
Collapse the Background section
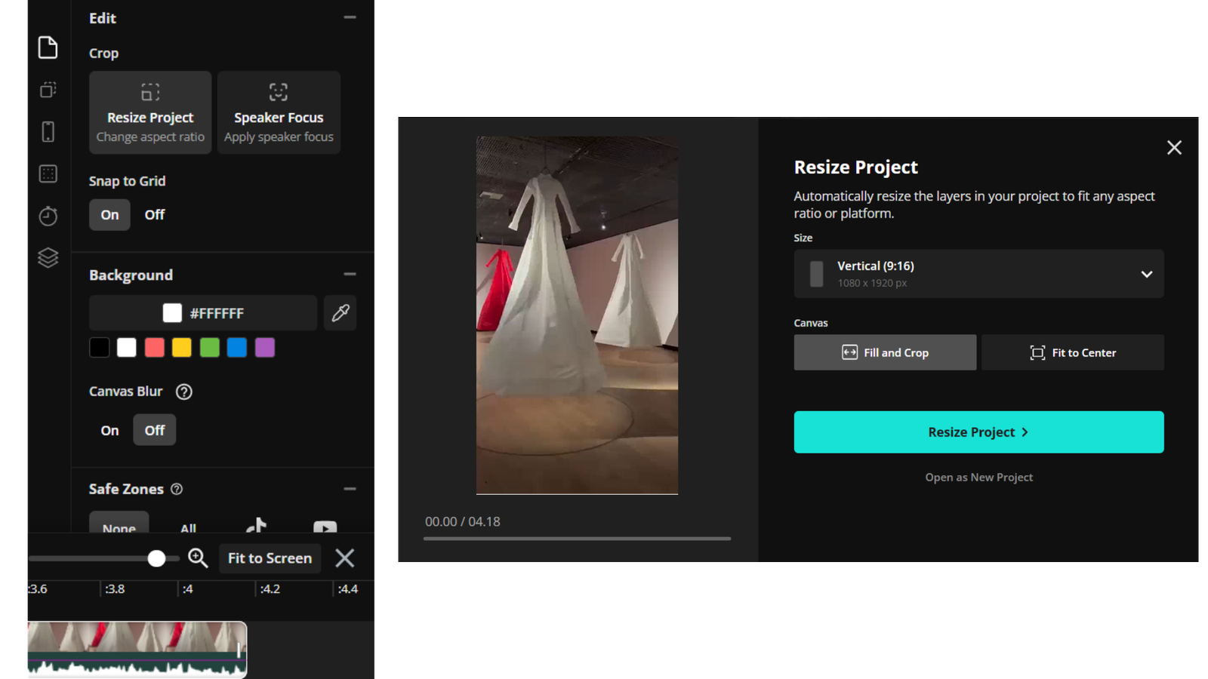click(350, 273)
